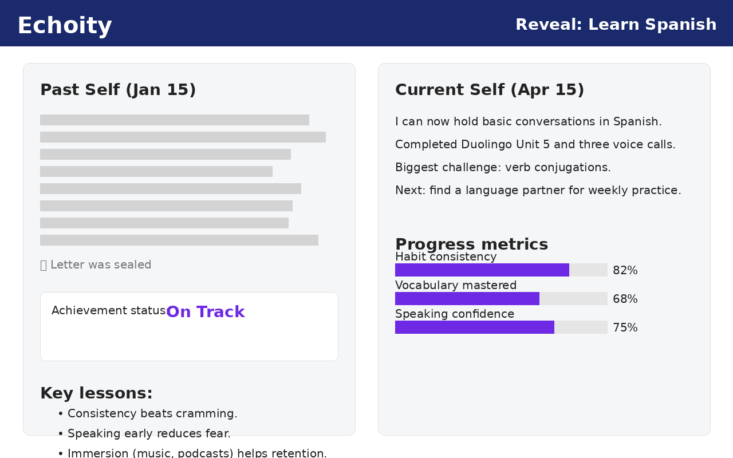Image resolution: width=733 pixels, height=458 pixels.
Task: Open the Past Self (Jan 15) heading
Action: tap(118, 90)
